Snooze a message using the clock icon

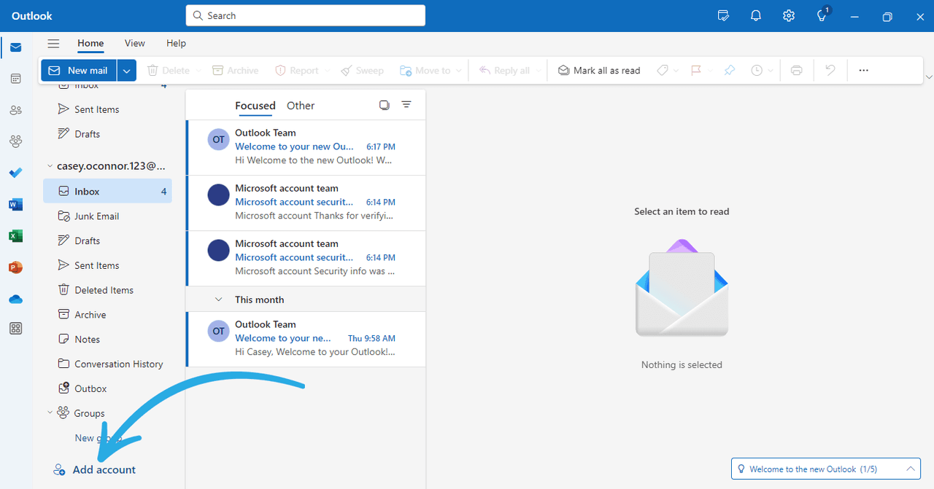[x=757, y=70]
